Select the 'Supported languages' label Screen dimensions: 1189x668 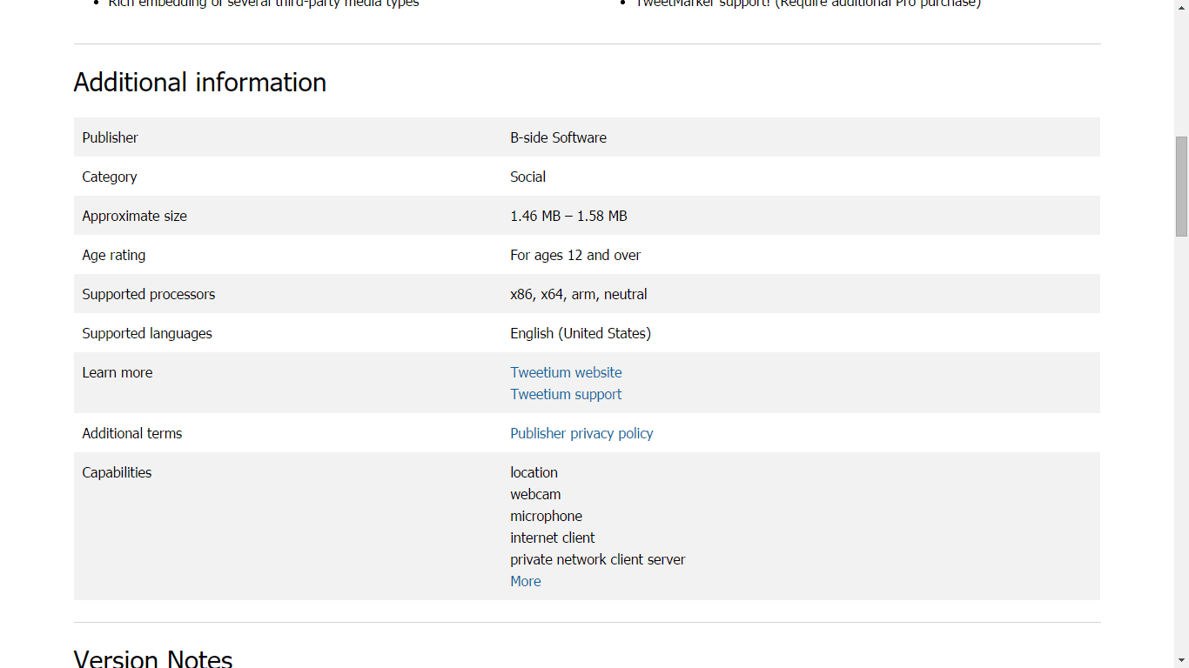tap(147, 333)
